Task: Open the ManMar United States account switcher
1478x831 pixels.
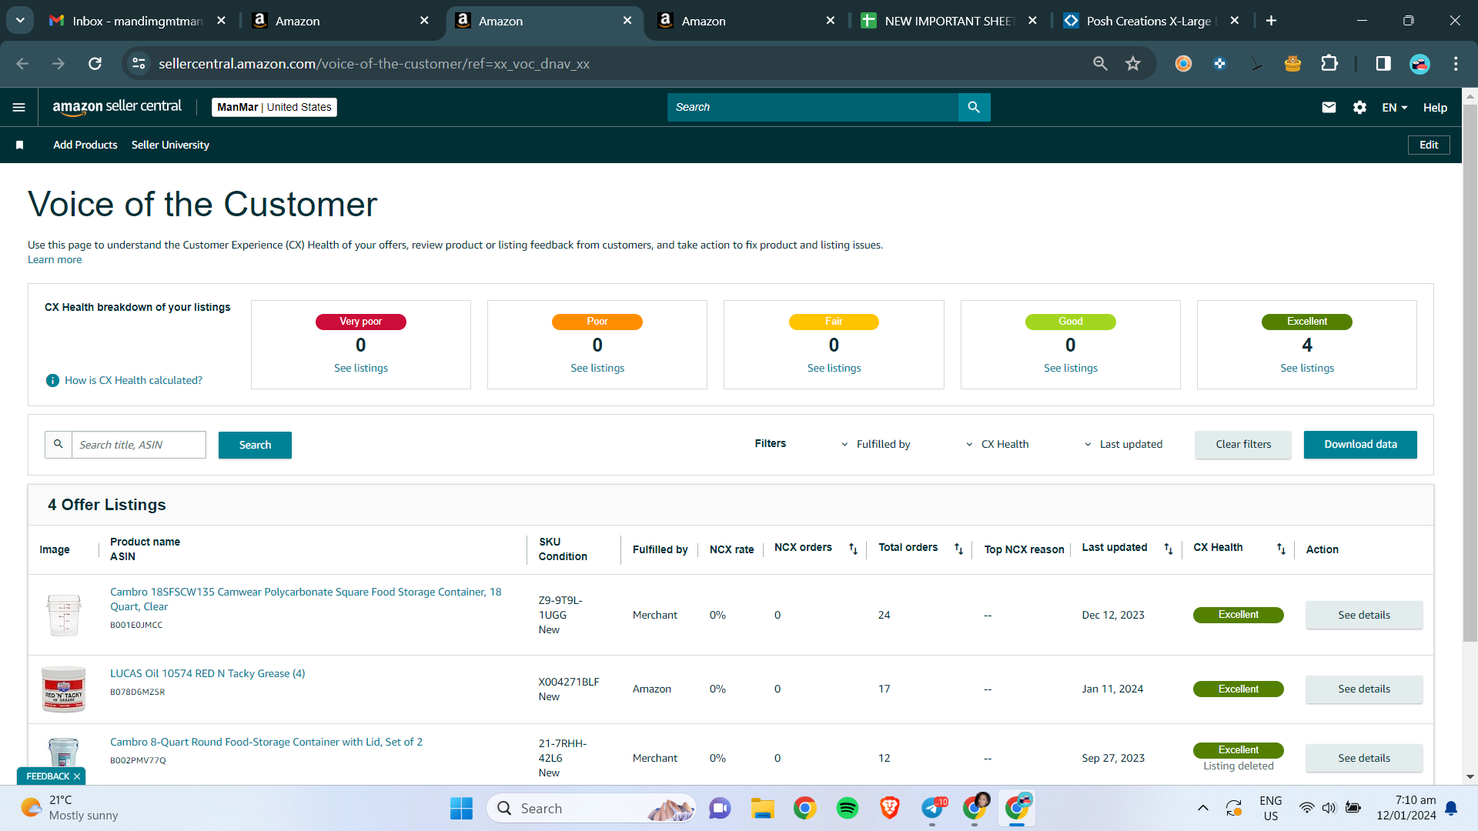Action: [x=274, y=107]
